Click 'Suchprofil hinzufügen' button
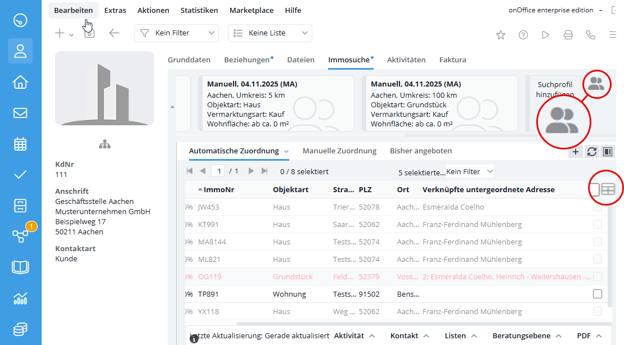 (x=554, y=89)
